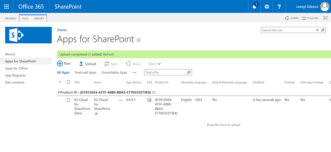The image size is (331, 152).
Task: Open Apps for SharePoint in left navigation
Action: pos(20,61)
